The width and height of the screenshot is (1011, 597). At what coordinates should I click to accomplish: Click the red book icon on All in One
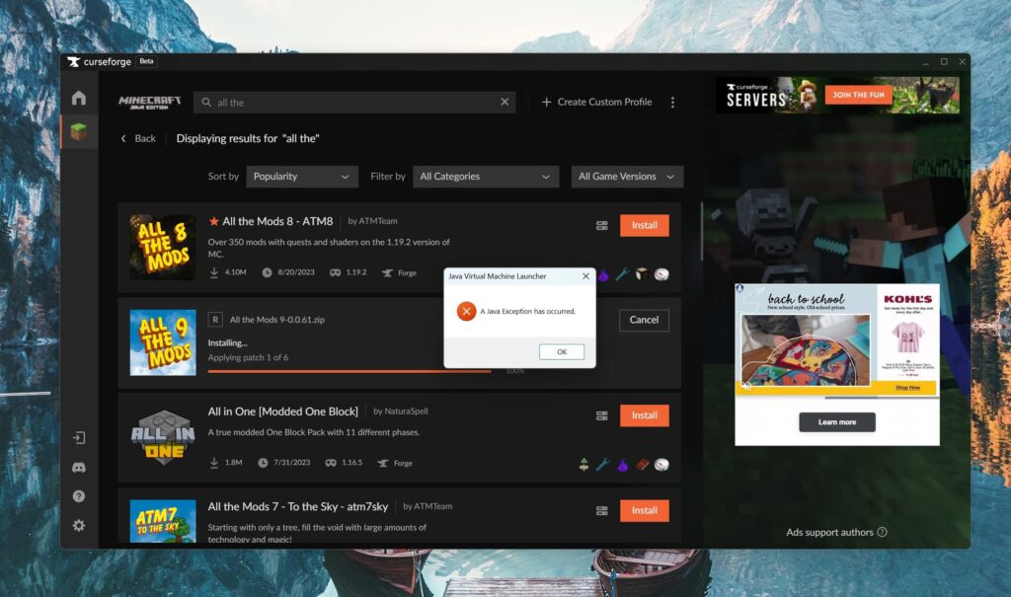tap(642, 464)
